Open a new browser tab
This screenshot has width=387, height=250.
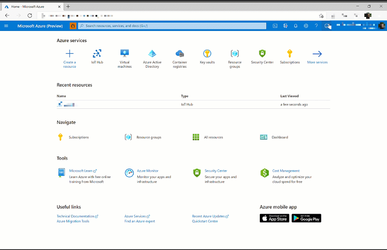[x=68, y=7]
